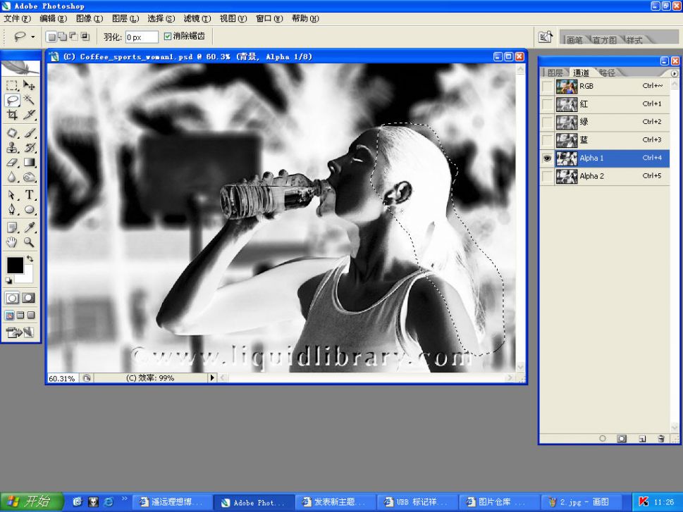Select the Blur tool
Viewport: 683px width, 512px height.
tap(12, 177)
